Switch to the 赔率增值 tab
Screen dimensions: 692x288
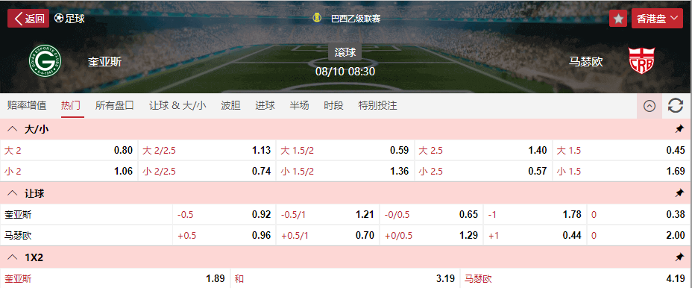click(x=27, y=105)
